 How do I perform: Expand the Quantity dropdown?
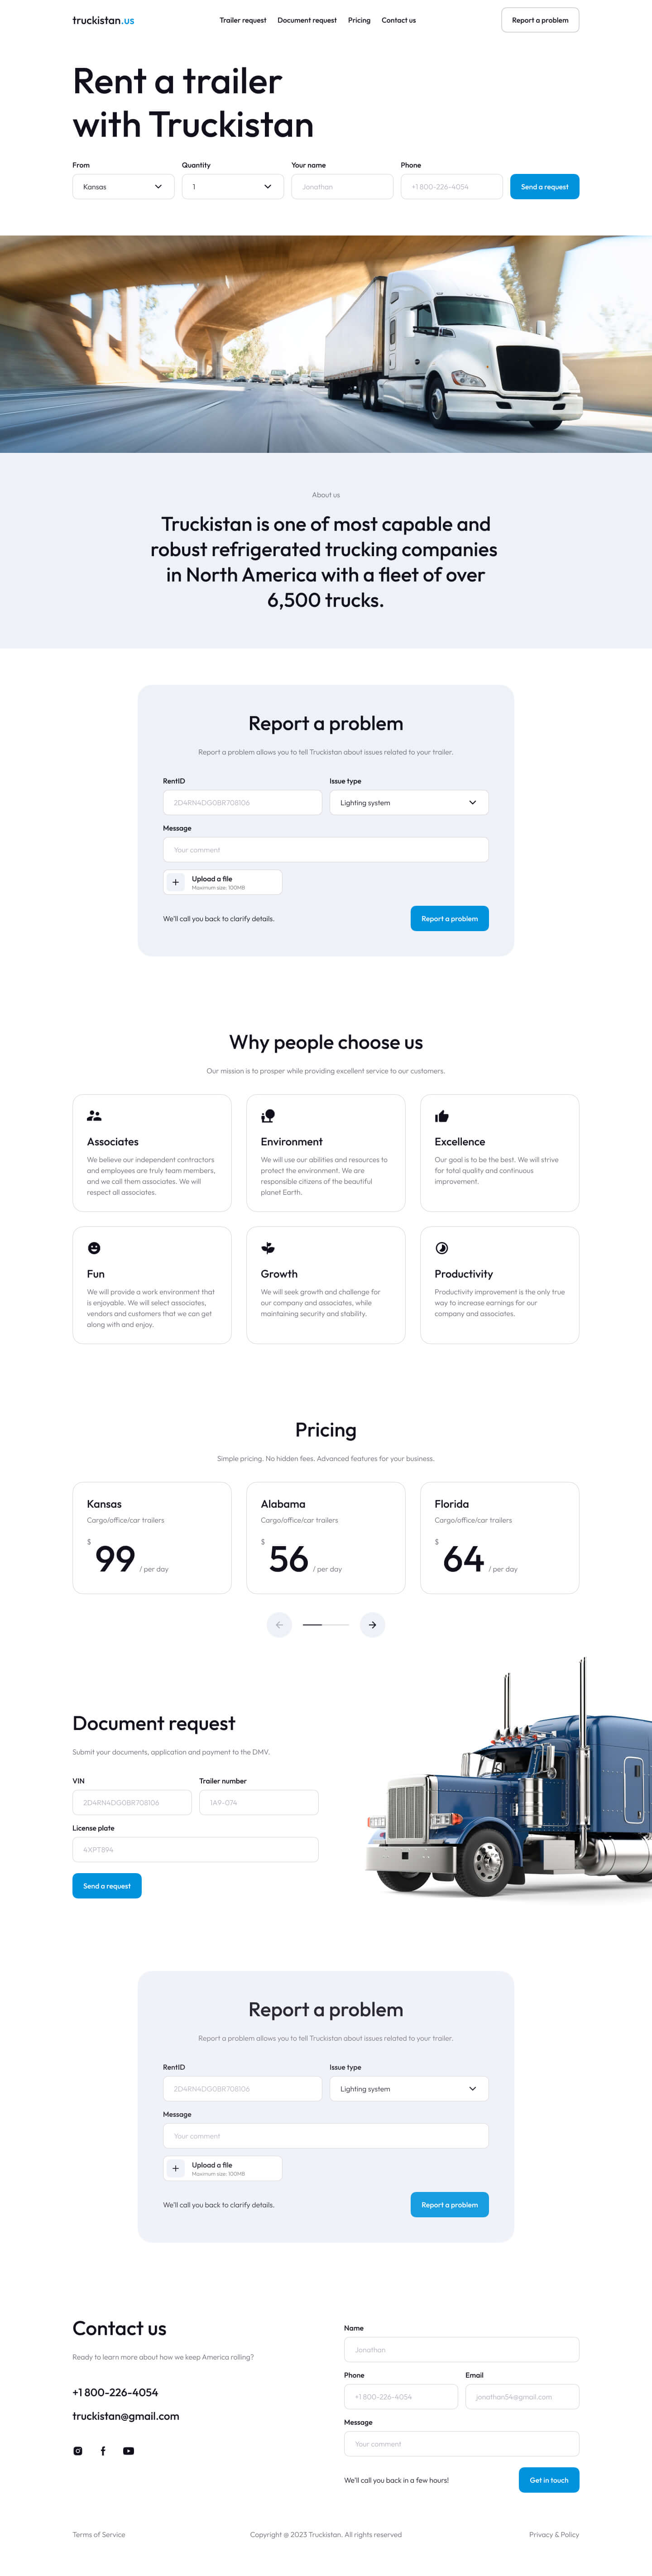point(232,187)
